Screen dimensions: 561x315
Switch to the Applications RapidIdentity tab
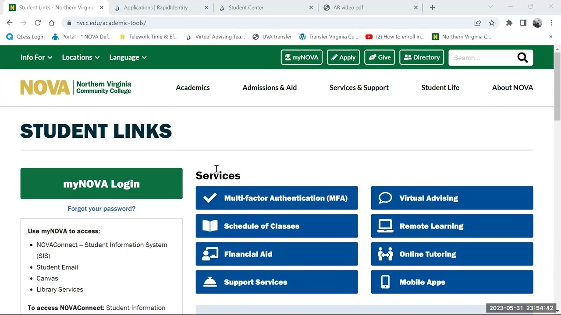(160, 7)
